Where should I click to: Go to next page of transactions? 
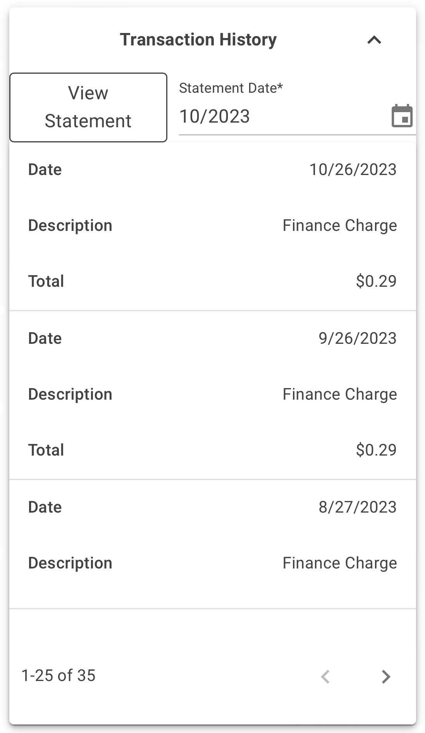click(x=385, y=676)
